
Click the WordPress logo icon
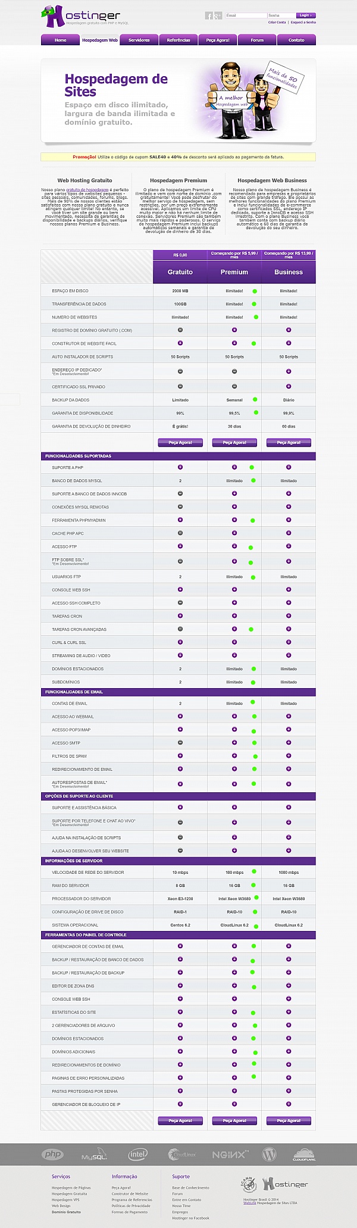click(270, 1154)
